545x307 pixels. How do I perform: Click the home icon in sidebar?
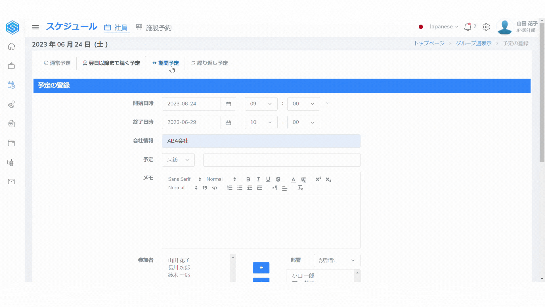click(x=11, y=46)
